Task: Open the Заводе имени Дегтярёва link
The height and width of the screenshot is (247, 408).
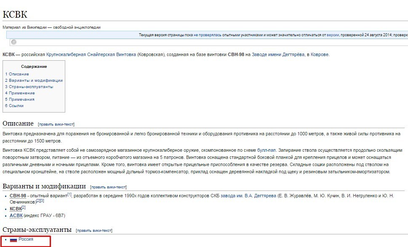Action: pos(278,54)
